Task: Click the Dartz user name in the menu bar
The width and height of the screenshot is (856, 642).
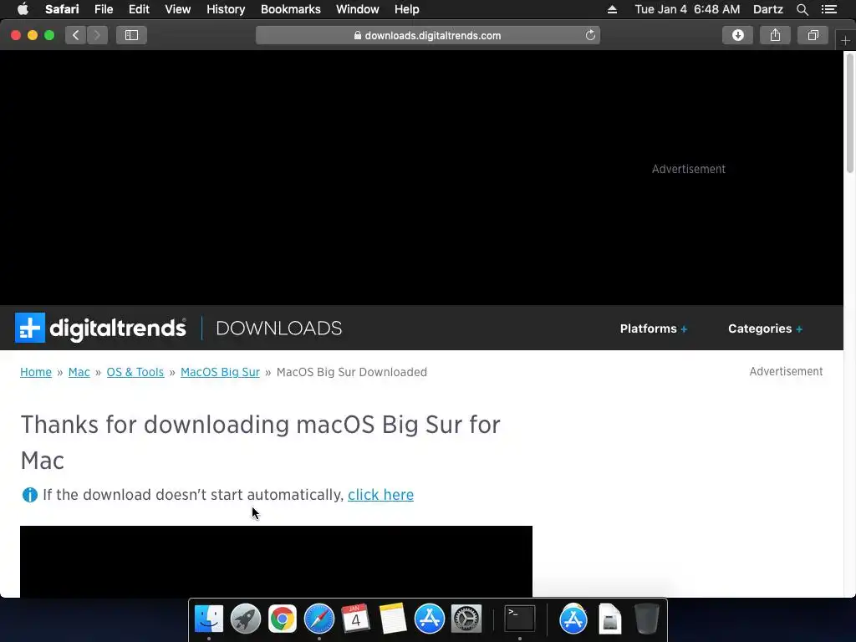Action: tap(767, 9)
